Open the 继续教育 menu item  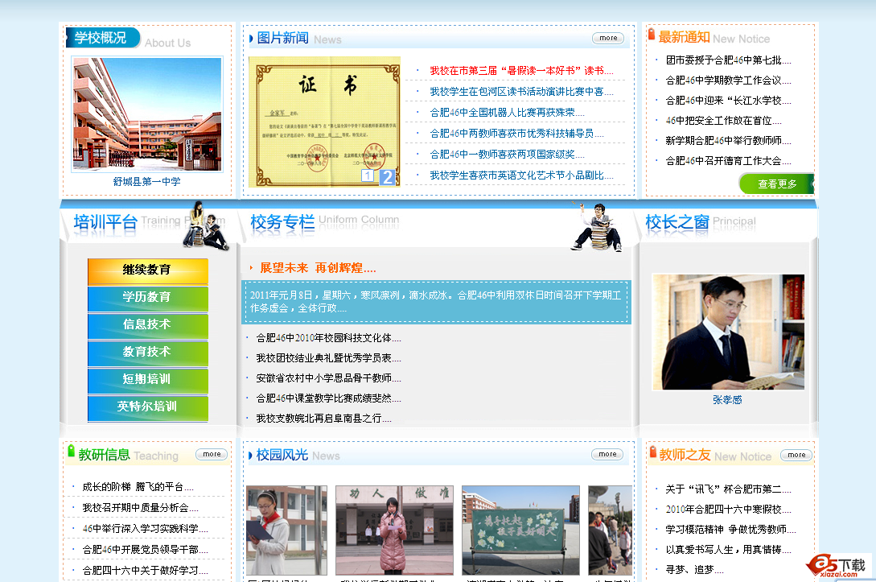click(x=147, y=270)
